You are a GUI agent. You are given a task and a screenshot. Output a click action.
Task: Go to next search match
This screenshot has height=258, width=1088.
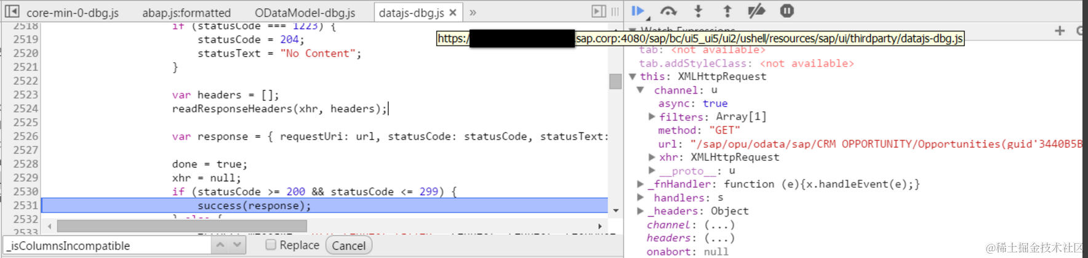tap(238, 245)
